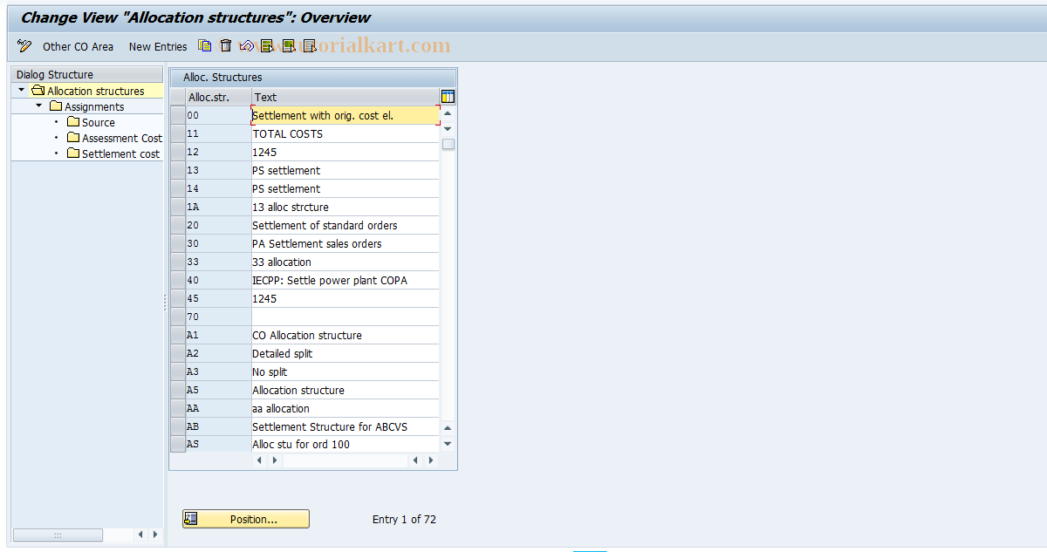Collapse the Allocation structures node
This screenshot has height=552, width=1047.
[x=20, y=90]
